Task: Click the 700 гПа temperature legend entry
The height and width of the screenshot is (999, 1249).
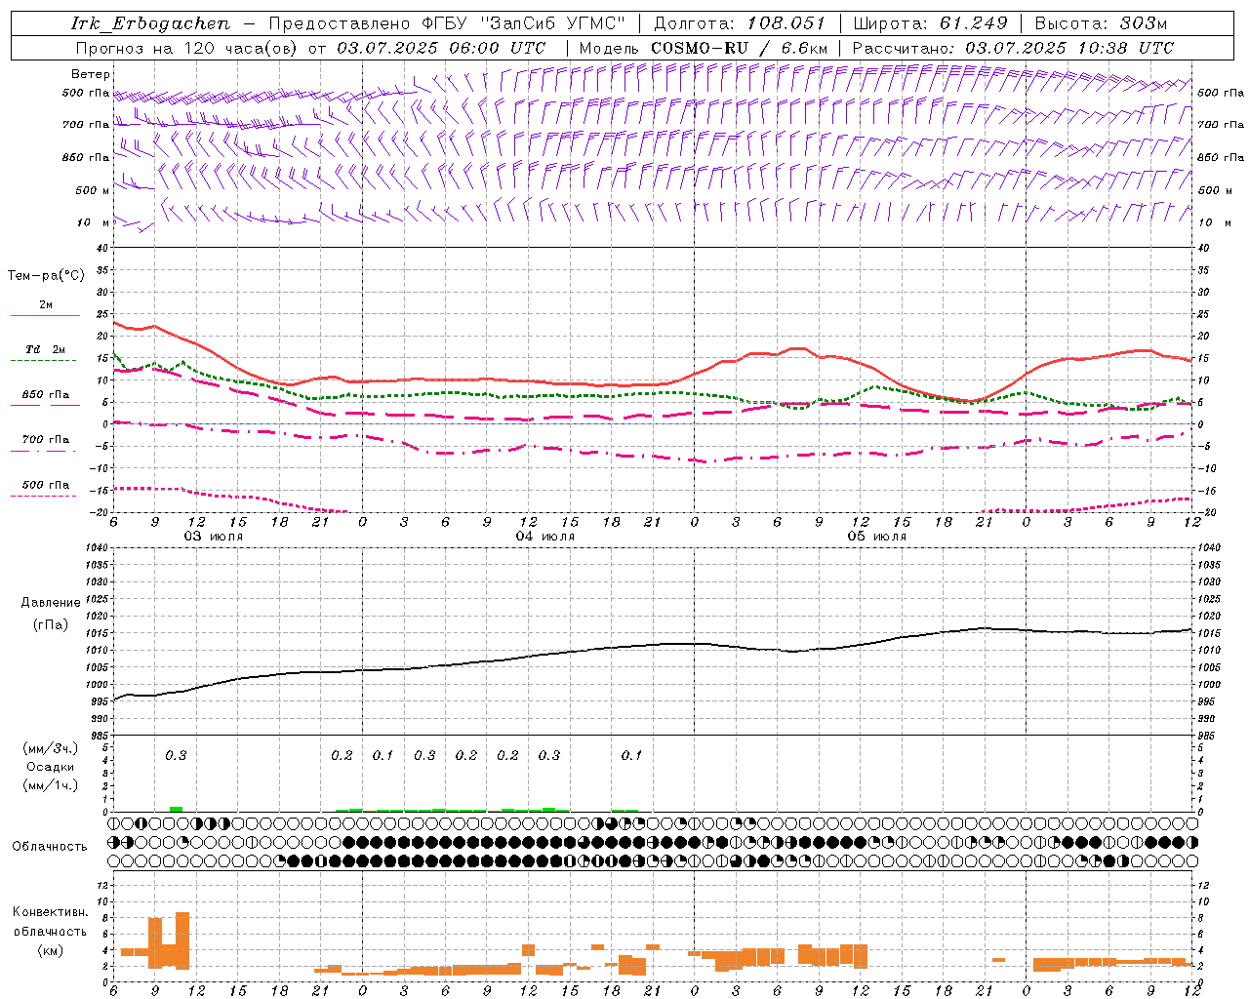Action: point(45,440)
